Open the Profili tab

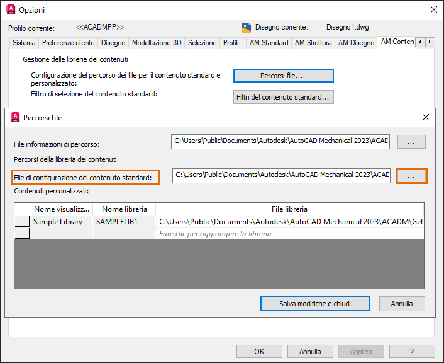pyautogui.click(x=231, y=43)
